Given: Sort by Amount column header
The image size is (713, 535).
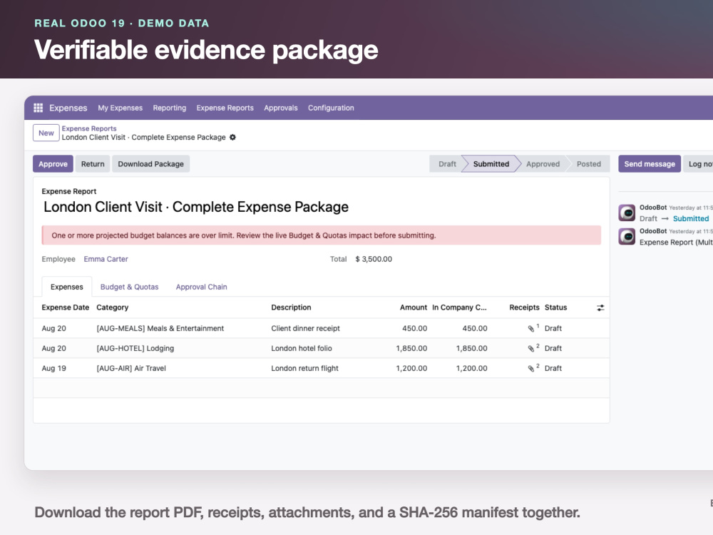Looking at the screenshot, I should coord(414,307).
